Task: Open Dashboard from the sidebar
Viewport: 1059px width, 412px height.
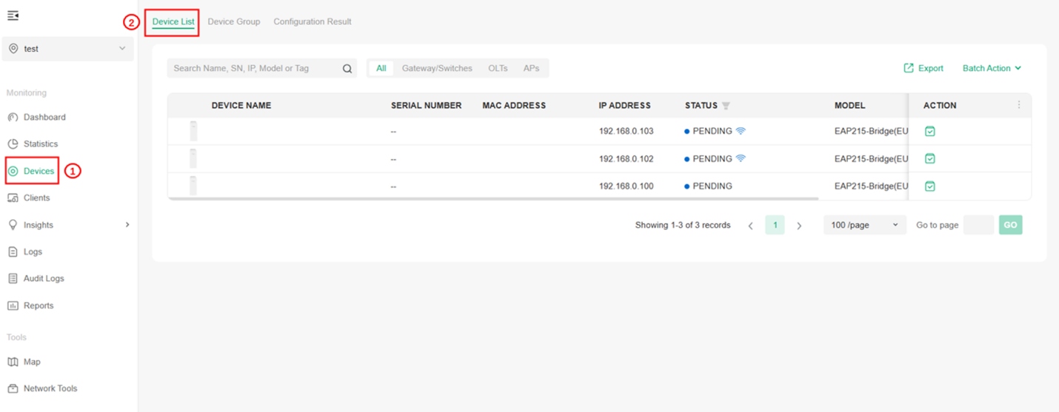Action: pos(44,117)
